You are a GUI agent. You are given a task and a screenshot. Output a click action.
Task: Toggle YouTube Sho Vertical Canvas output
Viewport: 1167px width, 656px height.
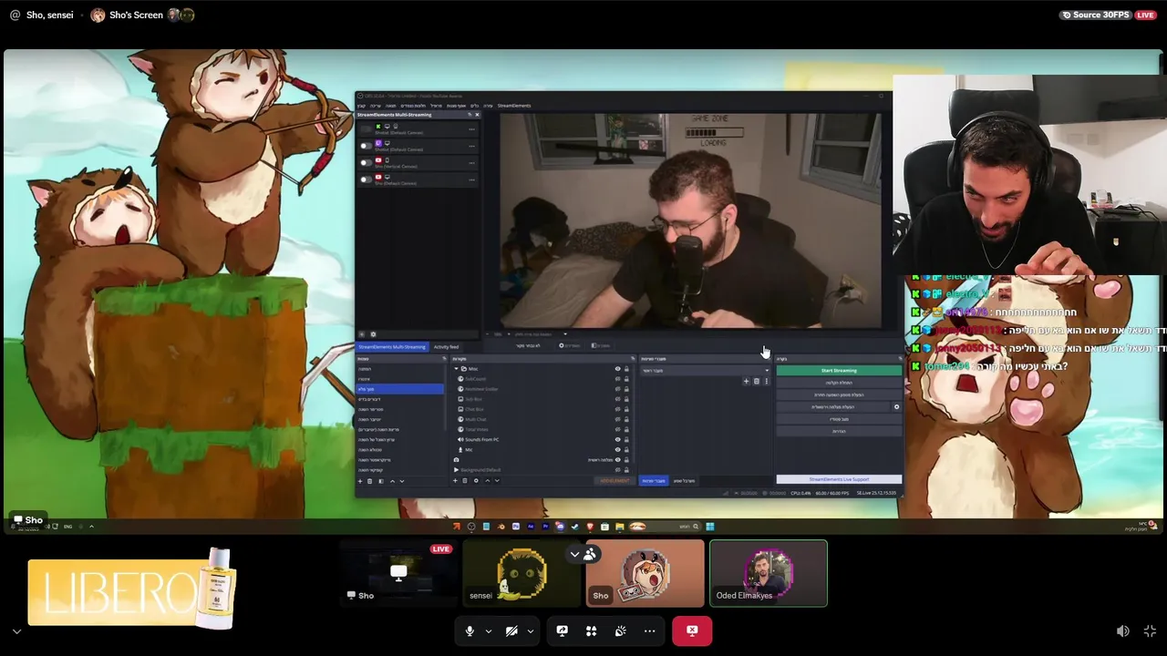pyautogui.click(x=367, y=163)
